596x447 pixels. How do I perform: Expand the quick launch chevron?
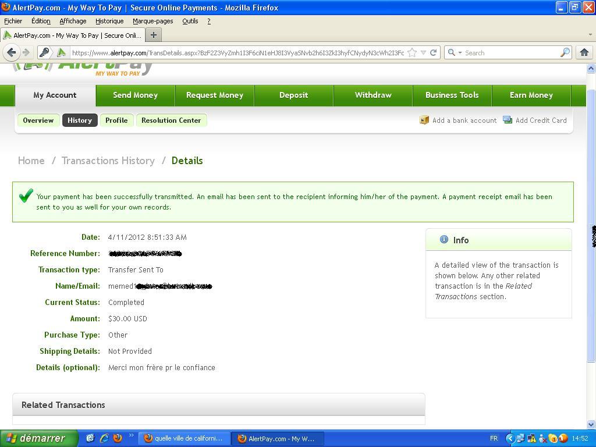132,435
